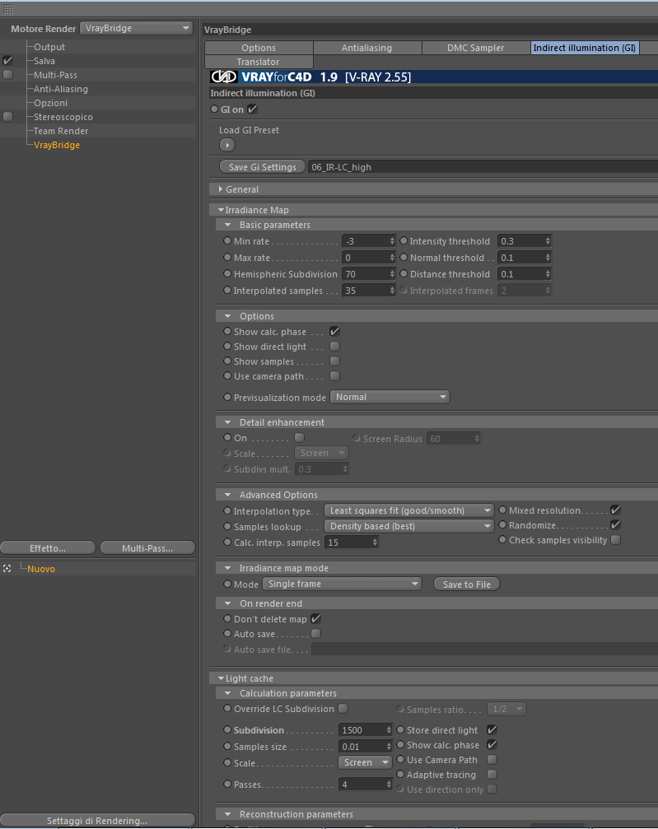The image size is (658, 829).
Task: Enable Adaptive tracing checkbox
Action: coord(492,774)
